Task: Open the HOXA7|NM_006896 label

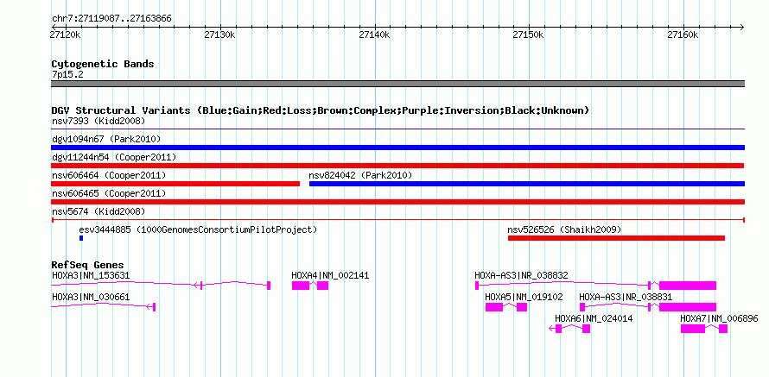Action: [719, 318]
